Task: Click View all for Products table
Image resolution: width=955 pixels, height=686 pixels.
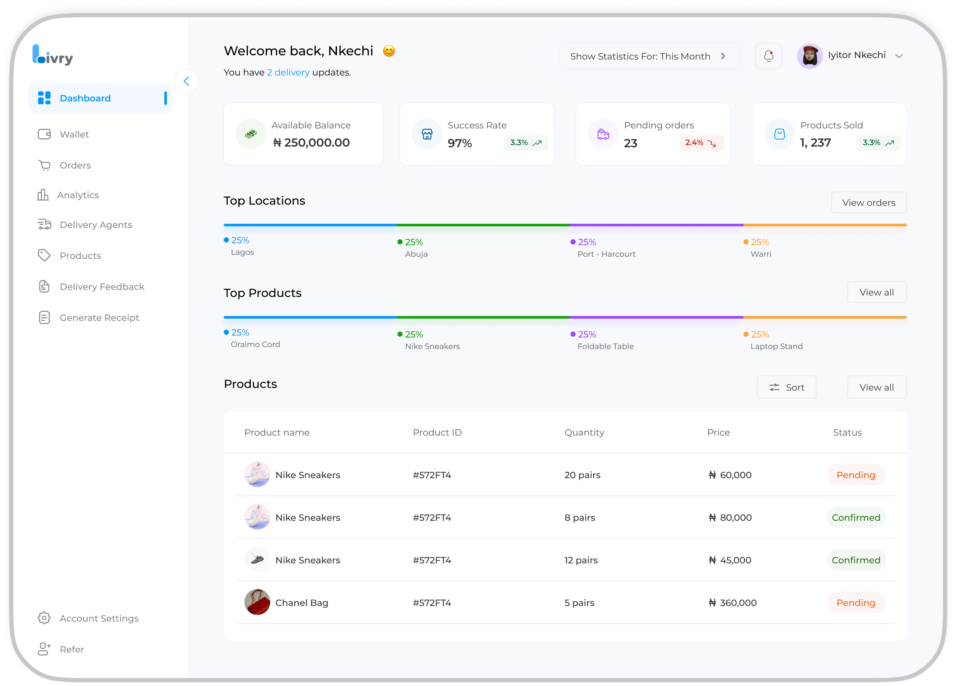Action: click(877, 387)
